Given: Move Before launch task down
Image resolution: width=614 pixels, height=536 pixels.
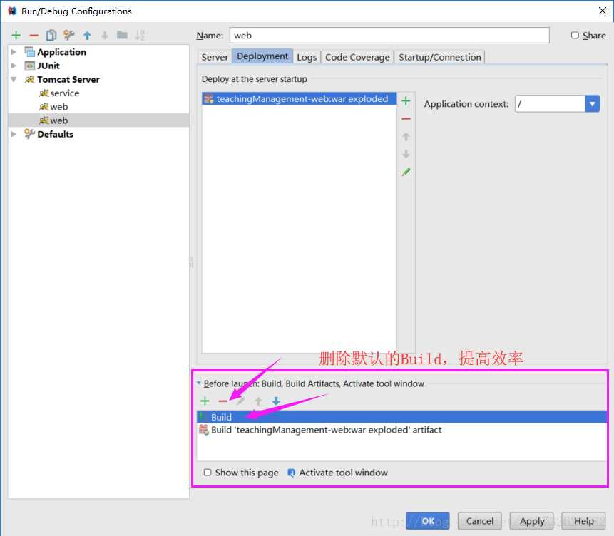Looking at the screenshot, I should coord(276,401).
